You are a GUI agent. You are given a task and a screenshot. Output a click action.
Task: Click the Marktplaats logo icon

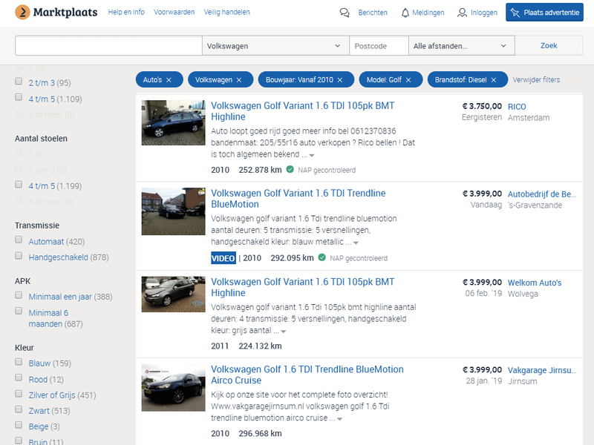22,12
